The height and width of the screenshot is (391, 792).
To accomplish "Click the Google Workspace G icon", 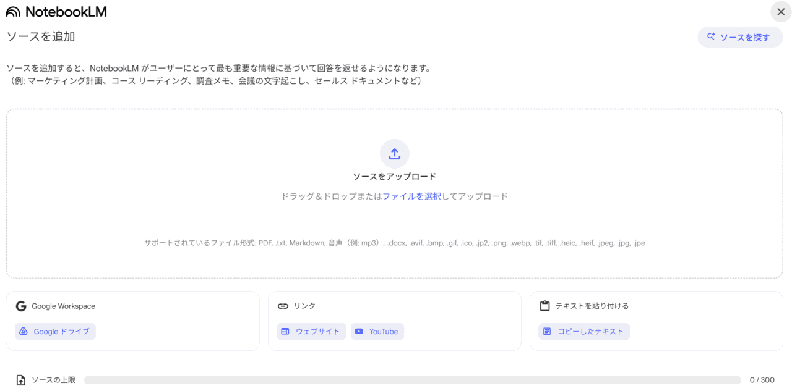I will tap(21, 306).
